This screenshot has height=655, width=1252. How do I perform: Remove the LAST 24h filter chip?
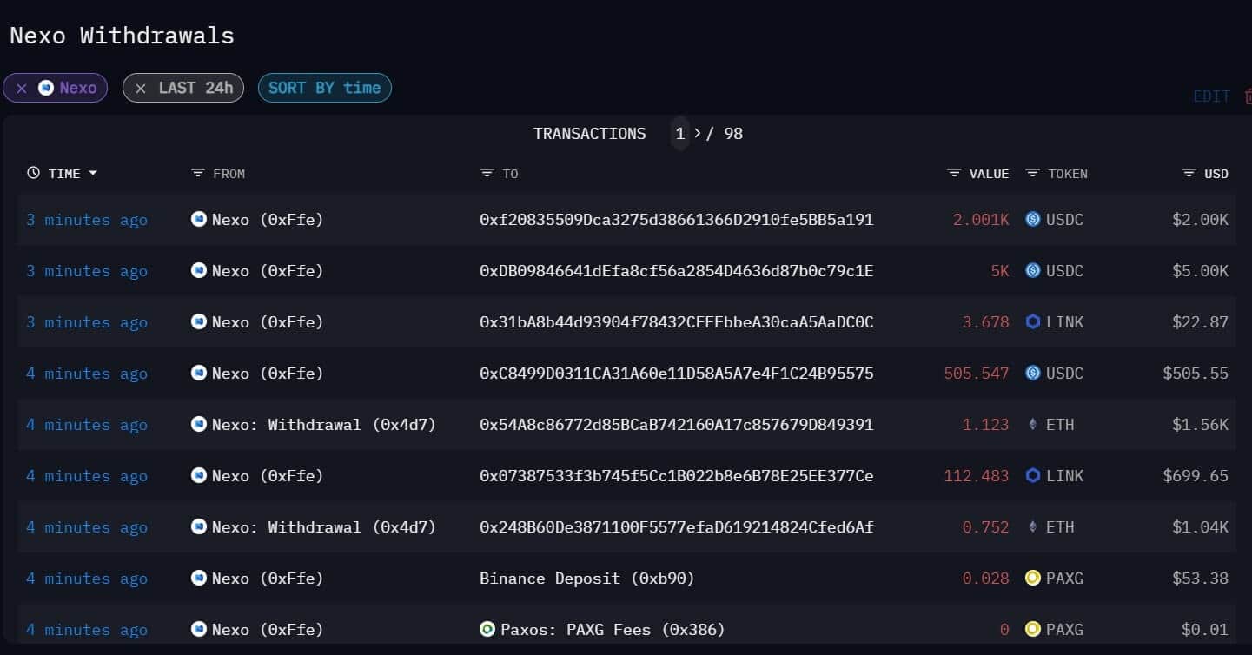[x=141, y=89]
